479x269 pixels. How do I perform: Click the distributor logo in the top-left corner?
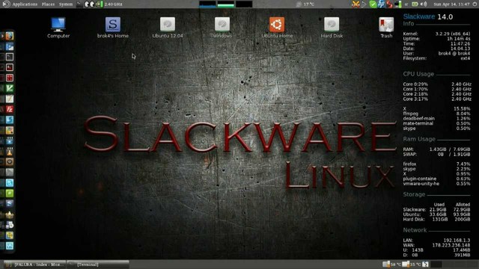[x=6, y=4]
